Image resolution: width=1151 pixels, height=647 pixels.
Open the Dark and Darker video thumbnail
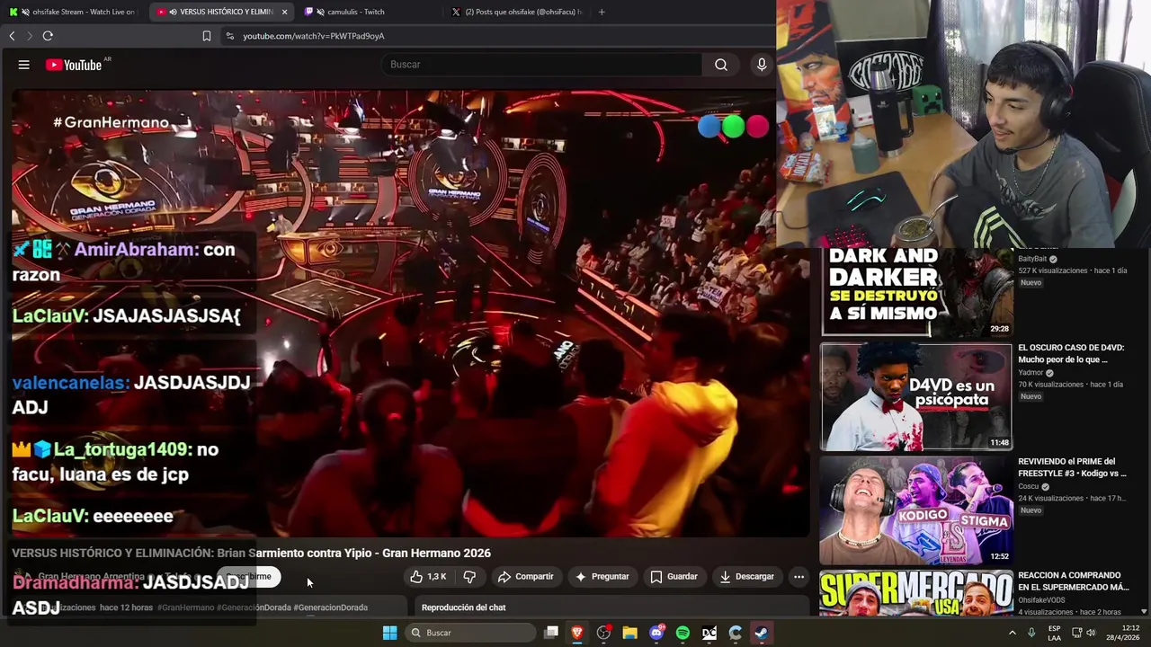916,292
